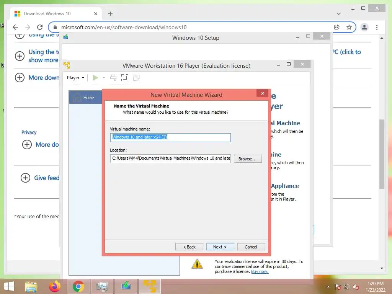This screenshot has width=392, height=294.
Task: Switch to VMware Player taskbar icon
Action: [150, 286]
